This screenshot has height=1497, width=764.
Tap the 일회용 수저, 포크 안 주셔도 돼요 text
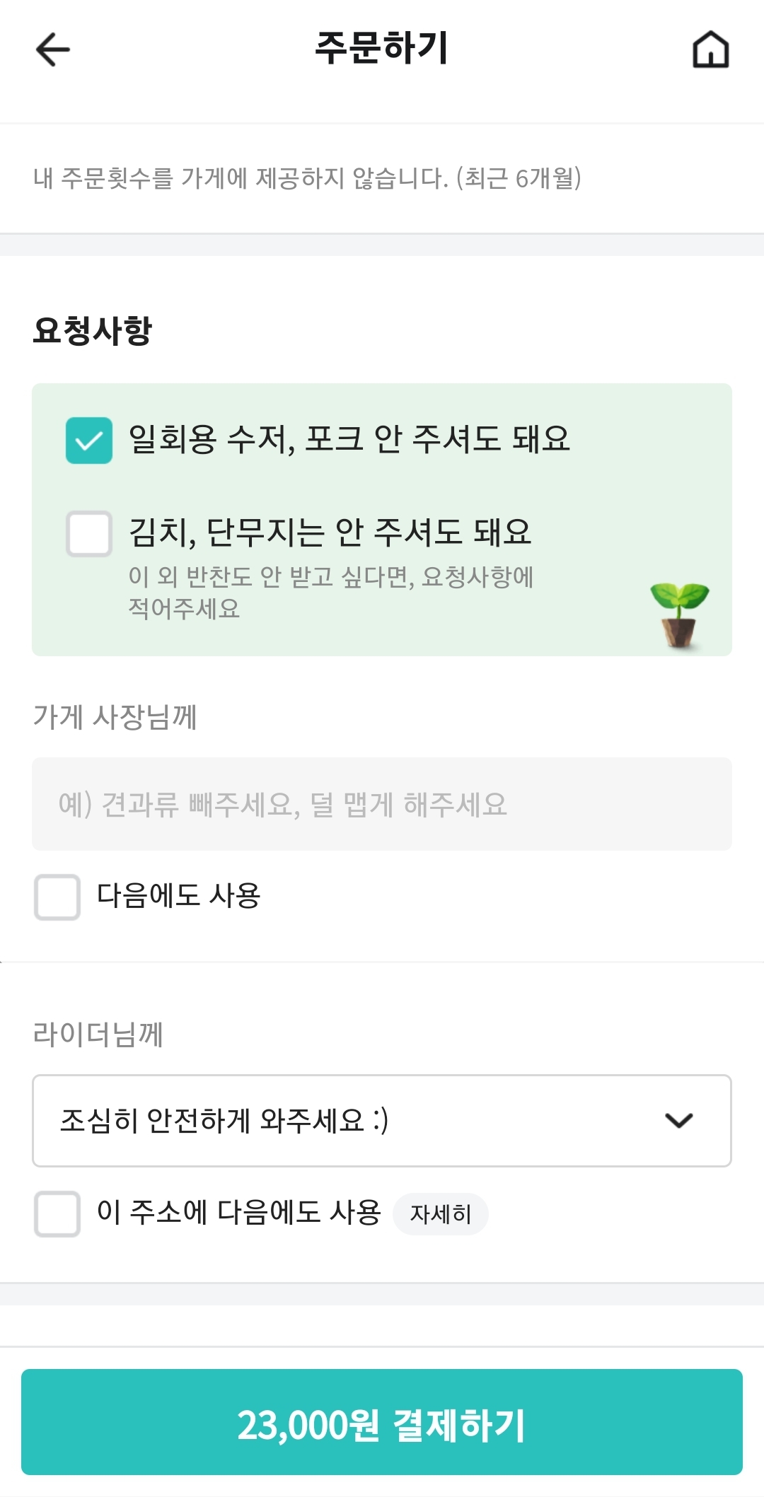click(x=349, y=439)
